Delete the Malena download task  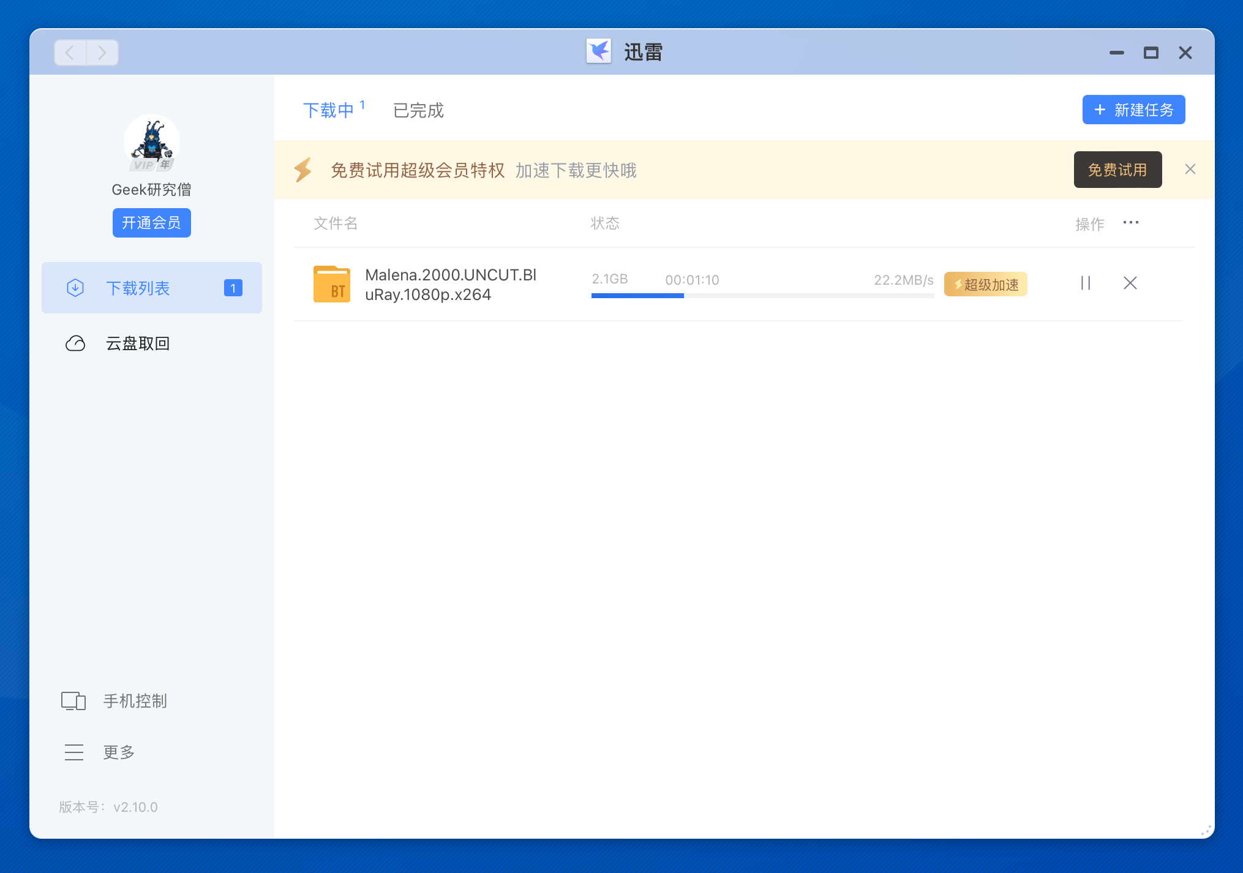click(1130, 283)
